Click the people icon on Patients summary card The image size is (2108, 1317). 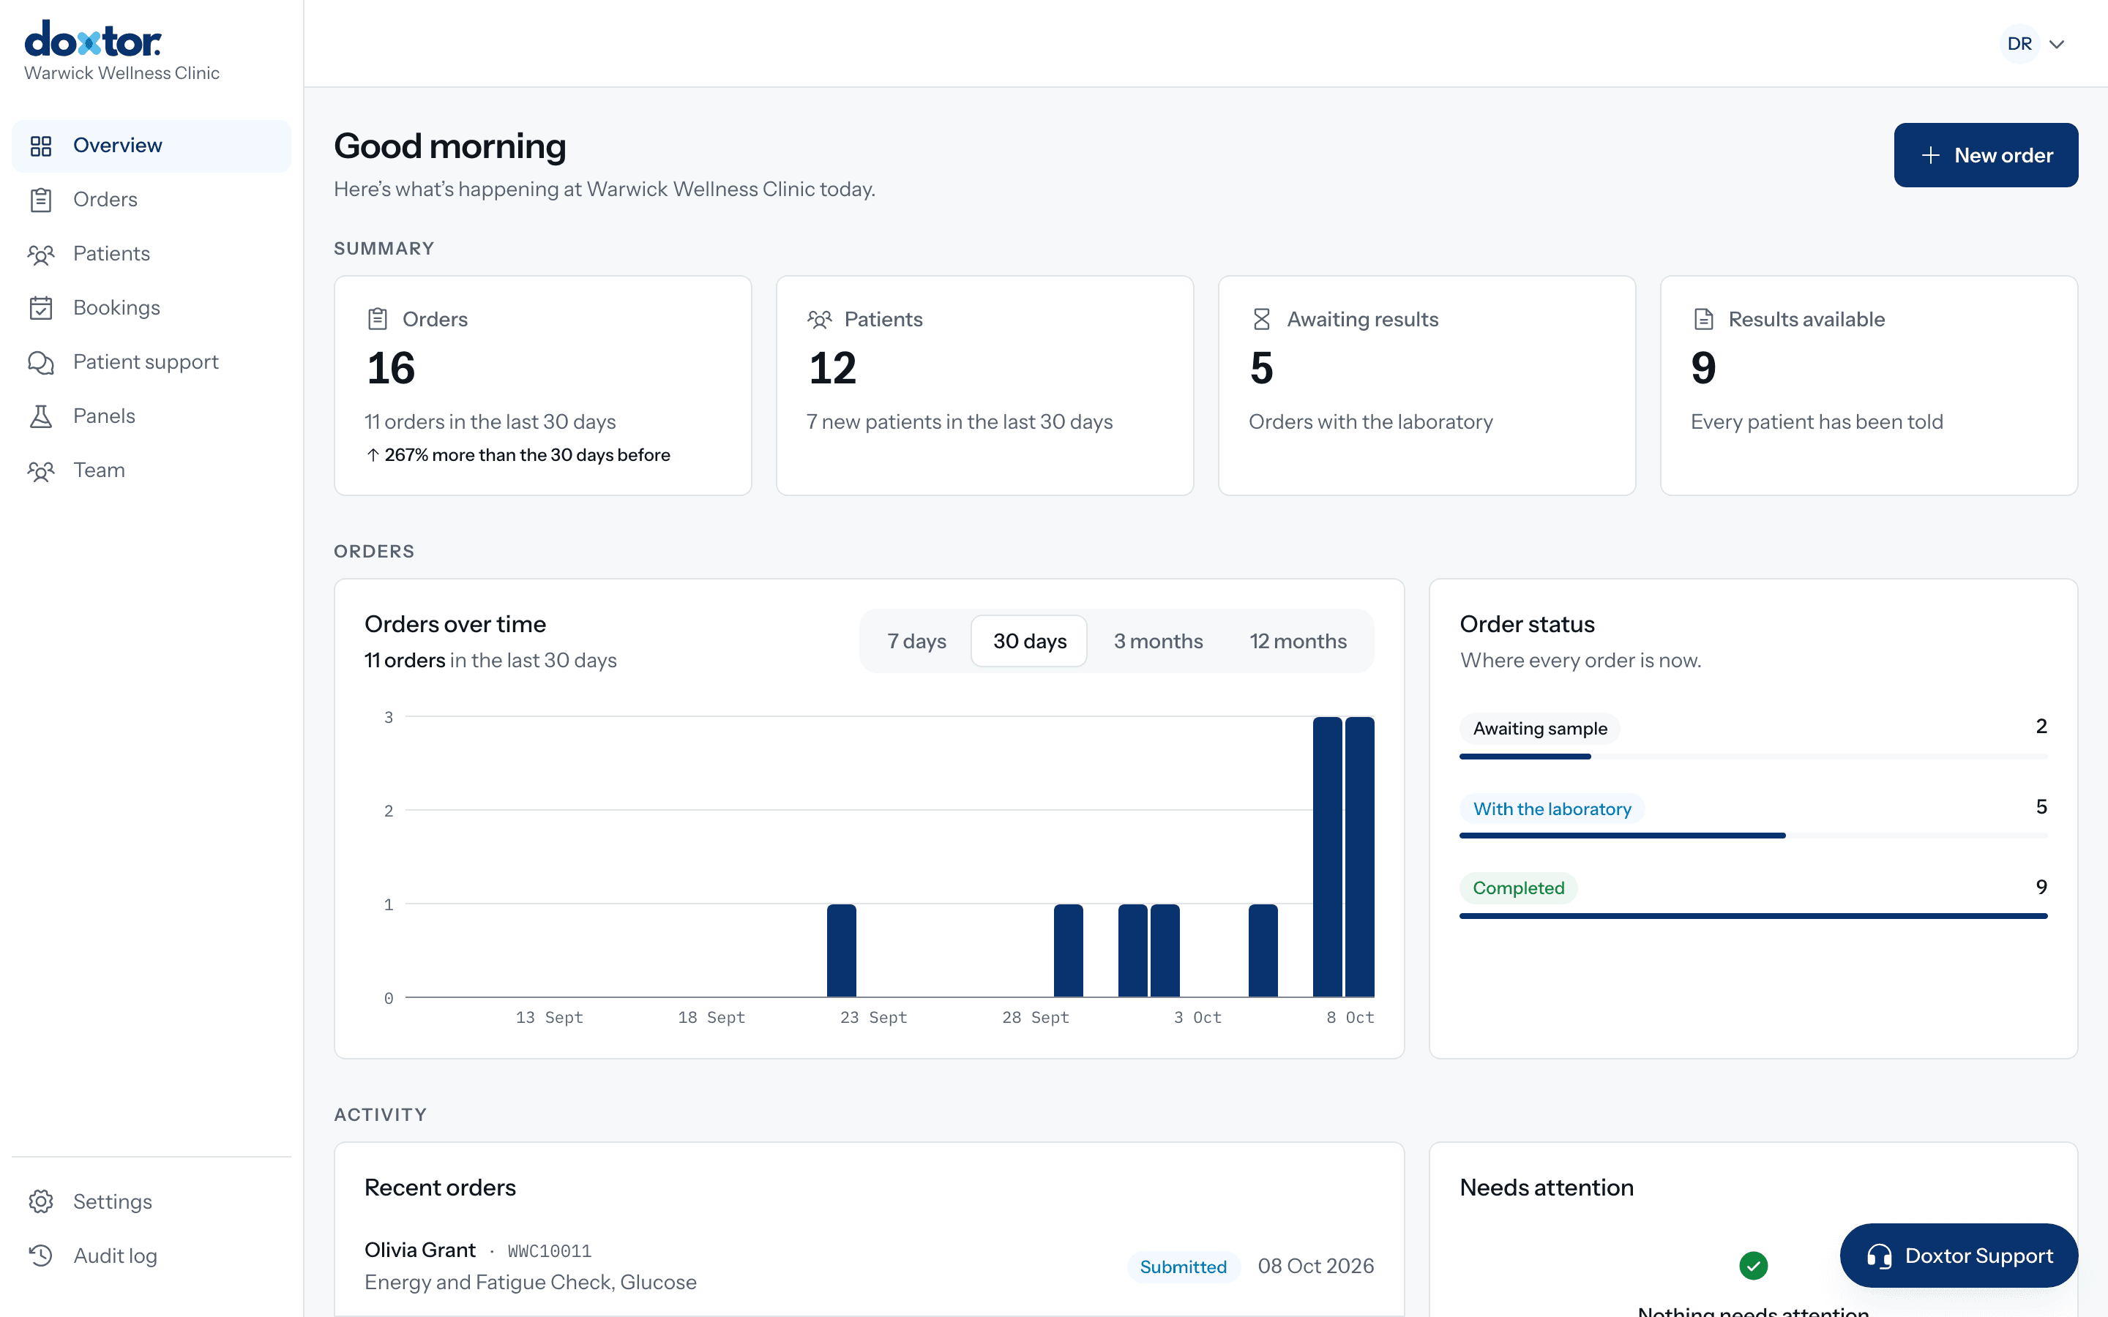(x=820, y=319)
